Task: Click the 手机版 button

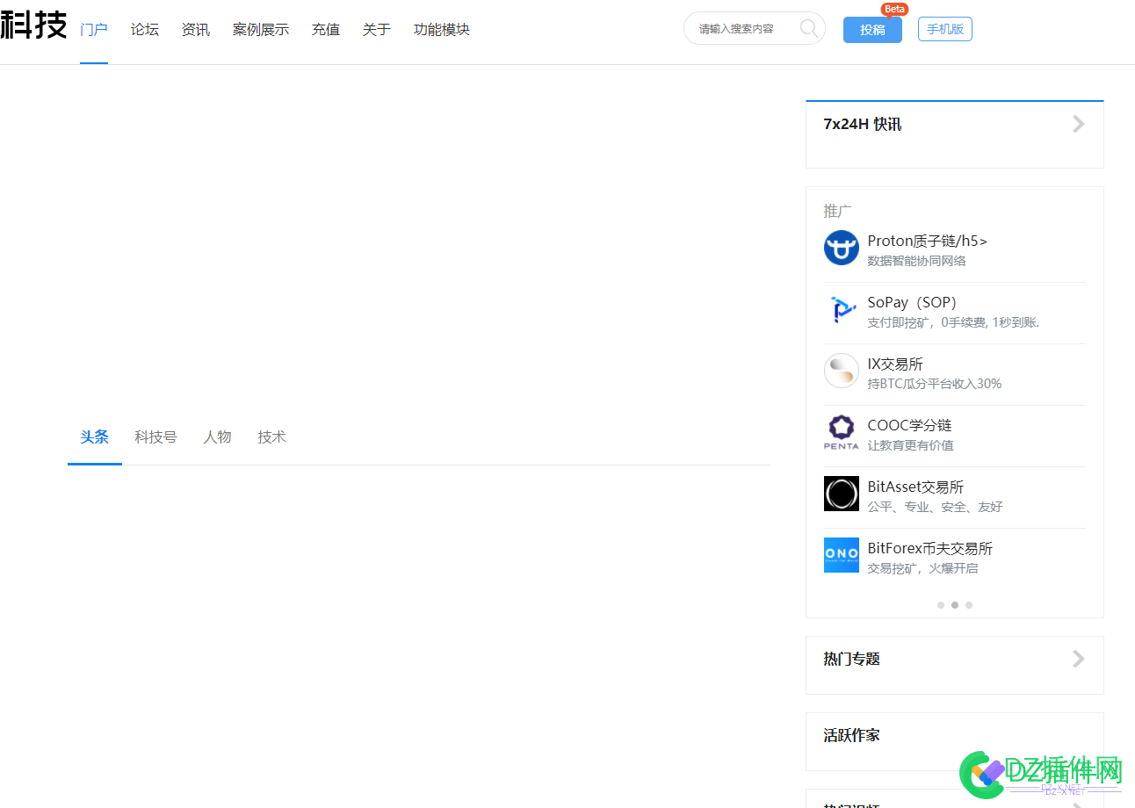Action: click(945, 29)
